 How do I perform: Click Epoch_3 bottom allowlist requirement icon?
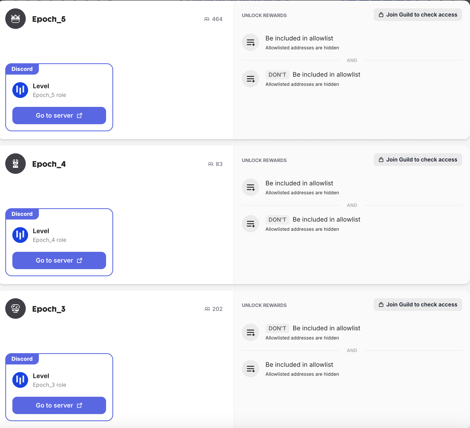(x=250, y=369)
